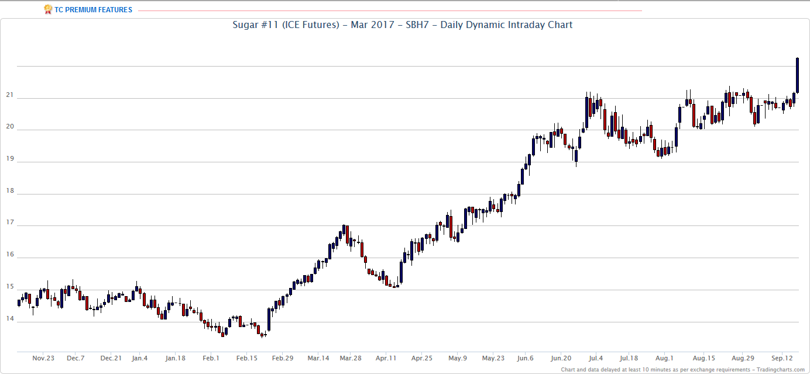Click the Tradingcharts.com delay notice in footer
The image size is (810, 389).
click(x=682, y=370)
